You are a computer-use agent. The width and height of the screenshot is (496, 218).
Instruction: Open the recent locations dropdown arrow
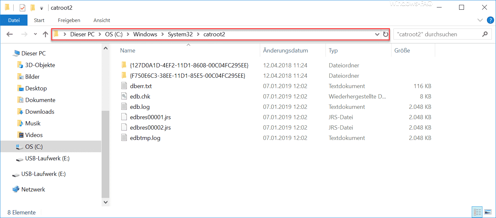(35, 34)
